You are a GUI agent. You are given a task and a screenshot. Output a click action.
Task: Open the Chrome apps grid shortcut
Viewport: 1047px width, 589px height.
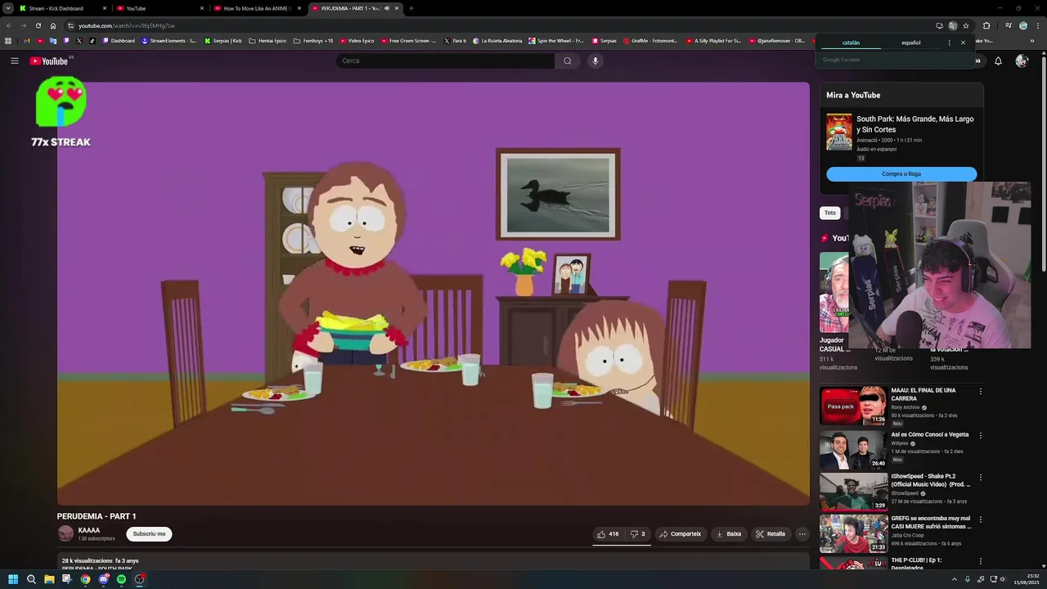coord(8,41)
